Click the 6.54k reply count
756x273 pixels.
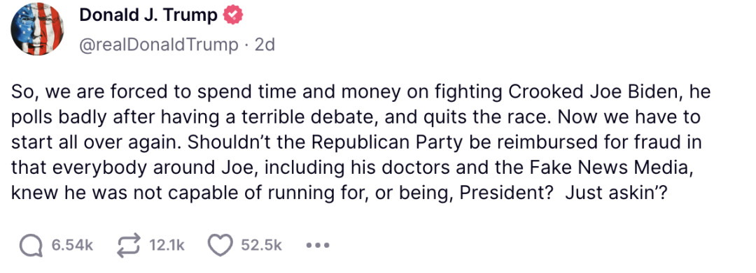[72, 245]
